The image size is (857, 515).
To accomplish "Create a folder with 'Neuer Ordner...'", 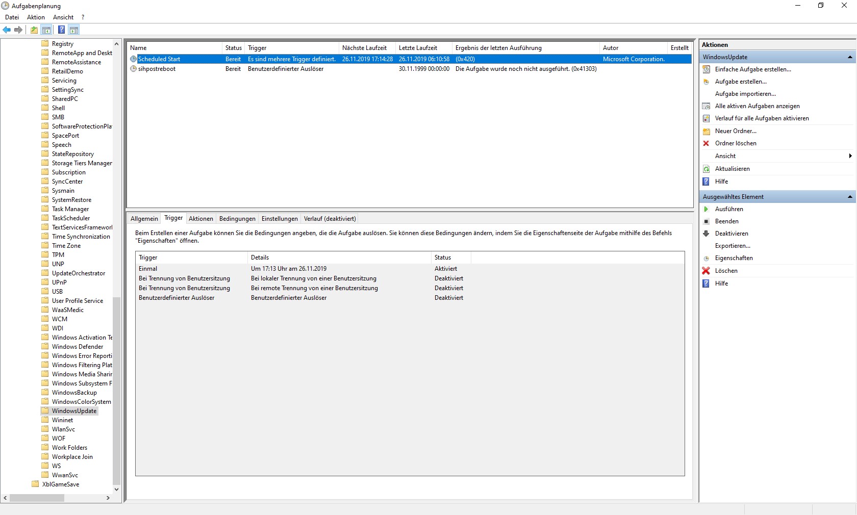I will click(736, 131).
